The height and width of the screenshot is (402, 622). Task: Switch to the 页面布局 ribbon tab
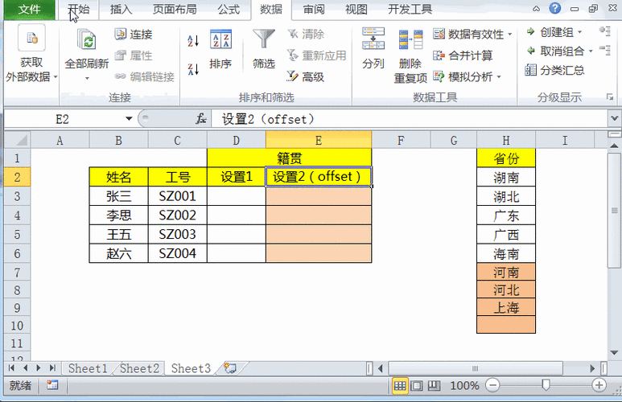tap(175, 9)
